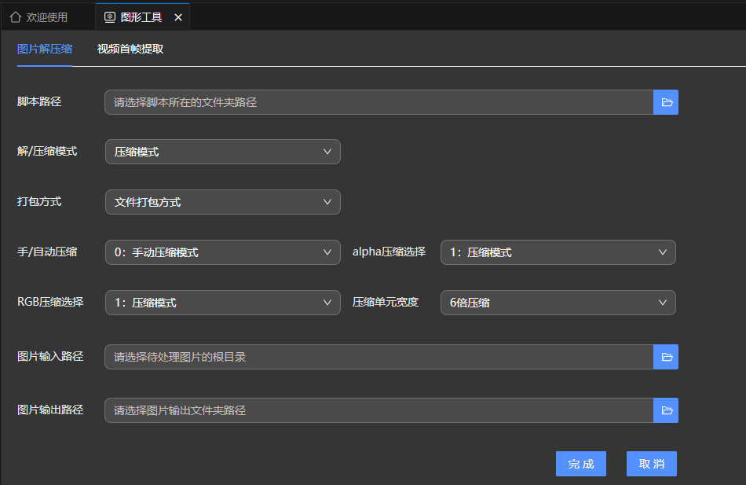Click the 图形工具 tab icon
Viewport: 746px width, 485px height.
click(x=110, y=17)
